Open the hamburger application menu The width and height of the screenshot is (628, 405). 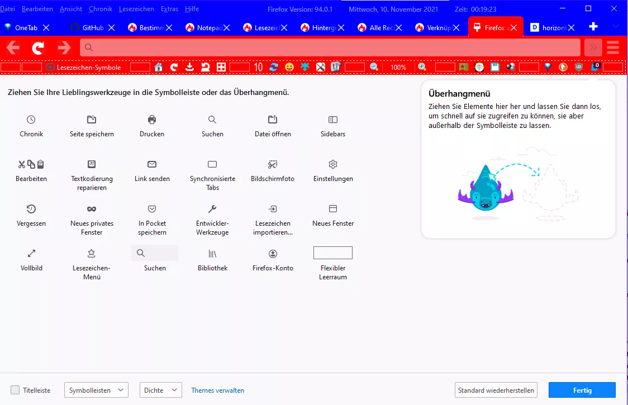pyautogui.click(x=613, y=47)
